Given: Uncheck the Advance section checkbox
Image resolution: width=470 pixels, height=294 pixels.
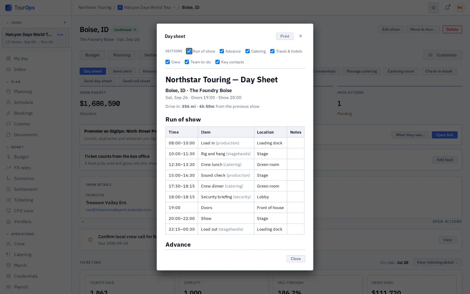Looking at the screenshot, I should tap(222, 51).
